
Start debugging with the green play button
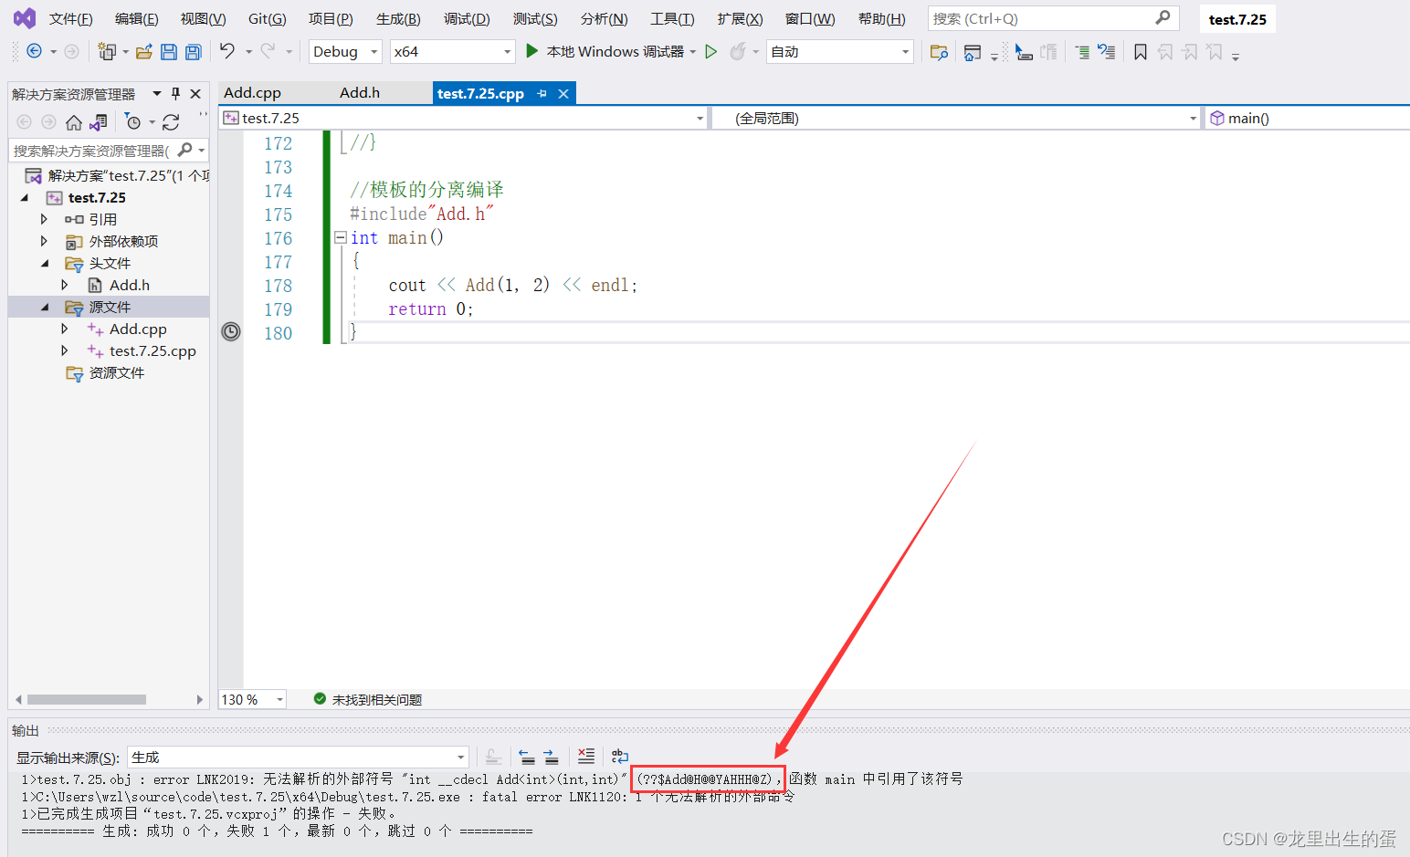point(532,51)
